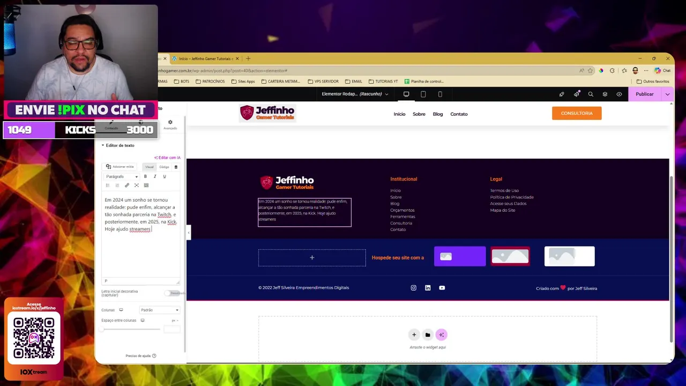Apply underline formatting
The width and height of the screenshot is (686, 386).
165,176
